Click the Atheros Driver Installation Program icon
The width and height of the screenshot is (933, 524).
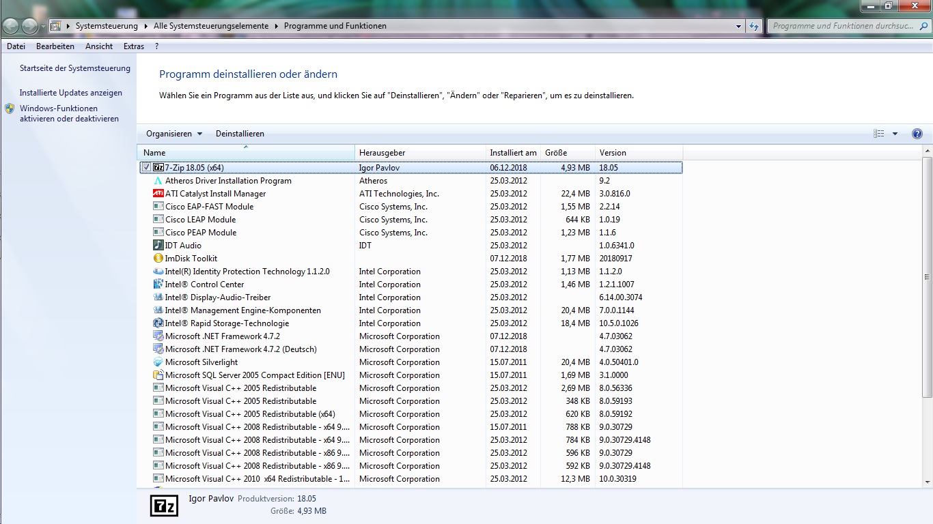158,181
